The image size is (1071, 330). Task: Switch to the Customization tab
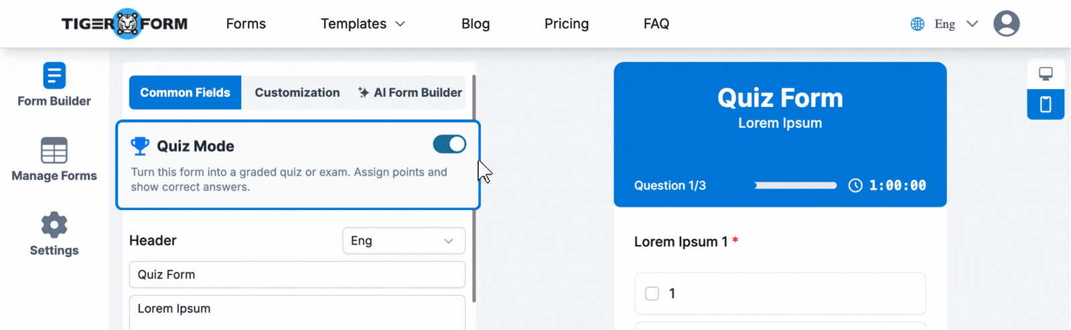(x=297, y=93)
